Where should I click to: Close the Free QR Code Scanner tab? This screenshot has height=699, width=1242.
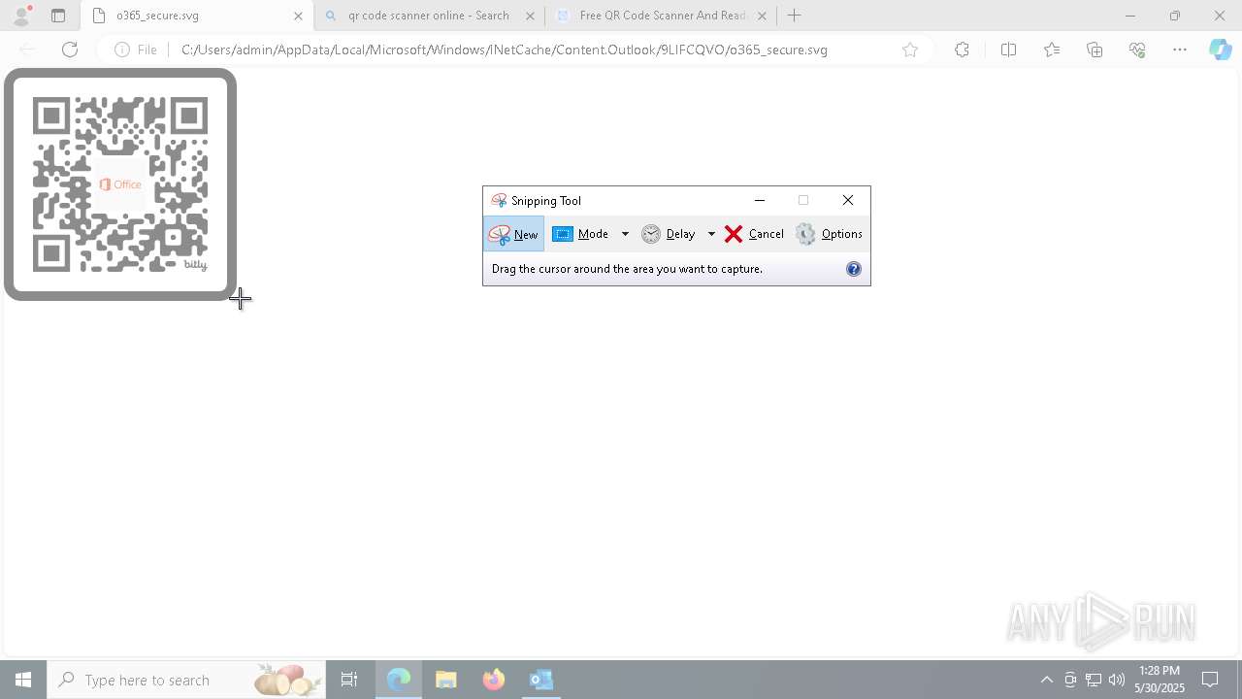point(762,16)
